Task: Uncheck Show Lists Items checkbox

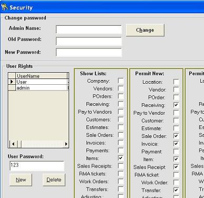Action: (121, 158)
